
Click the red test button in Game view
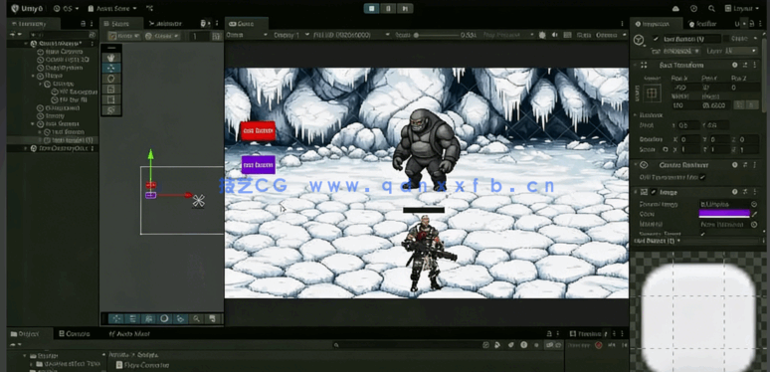coord(258,131)
